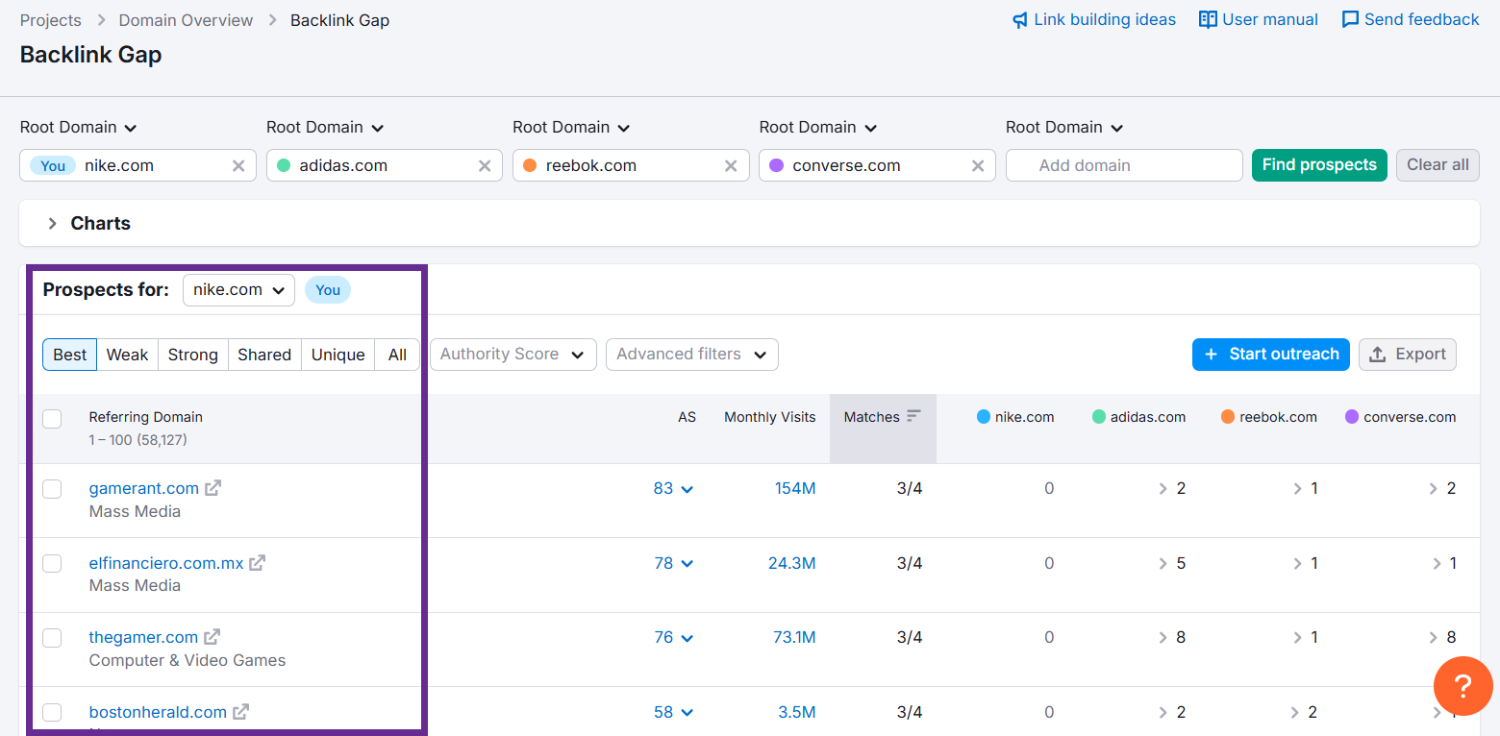The image size is (1500, 736).
Task: Expand AS 76 for thegamer.com
Action: click(x=674, y=637)
